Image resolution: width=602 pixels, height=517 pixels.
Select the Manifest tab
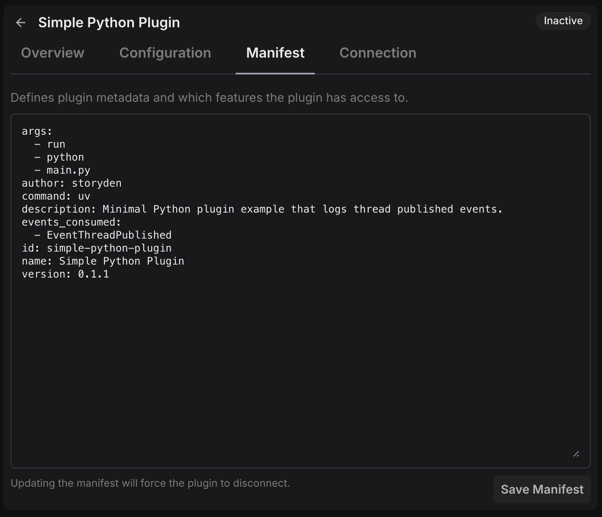click(x=275, y=53)
